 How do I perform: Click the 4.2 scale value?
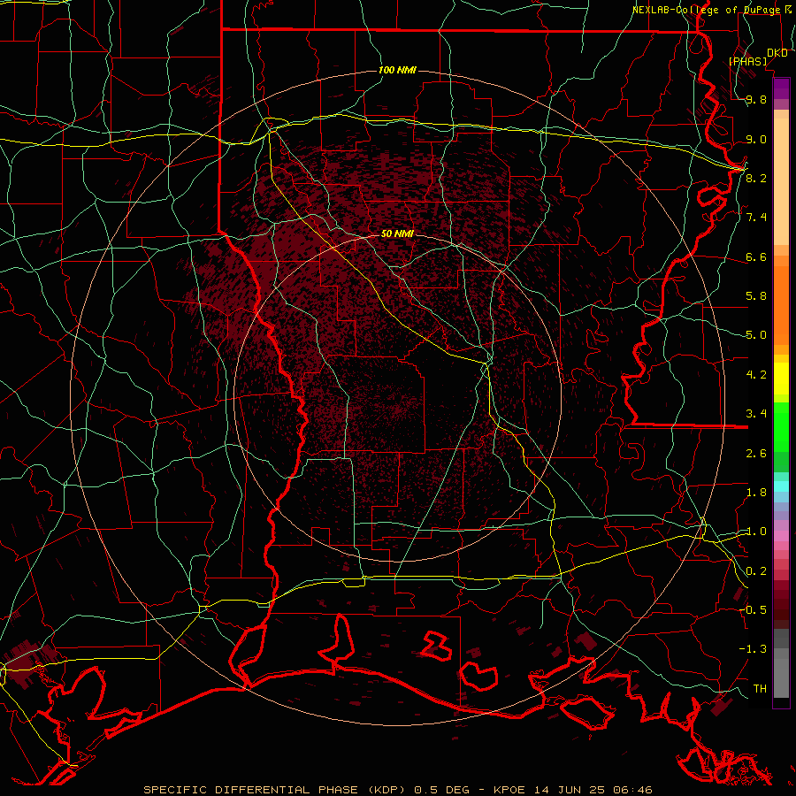(x=756, y=375)
